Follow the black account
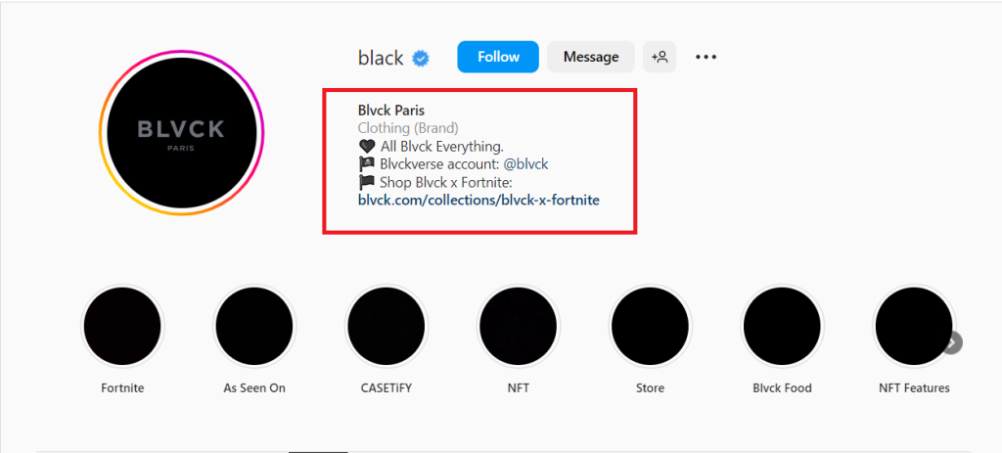This screenshot has height=453, width=1002. pyautogui.click(x=498, y=57)
